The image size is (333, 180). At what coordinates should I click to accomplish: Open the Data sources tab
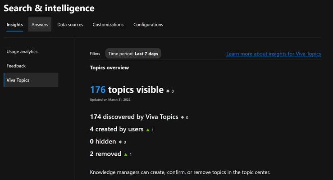(70, 25)
